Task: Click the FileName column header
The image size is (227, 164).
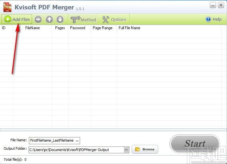Action: click(32, 28)
